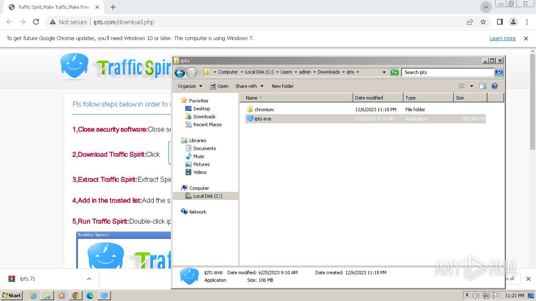
Task: Click the volume speaker tray icon
Action: tap(476, 296)
